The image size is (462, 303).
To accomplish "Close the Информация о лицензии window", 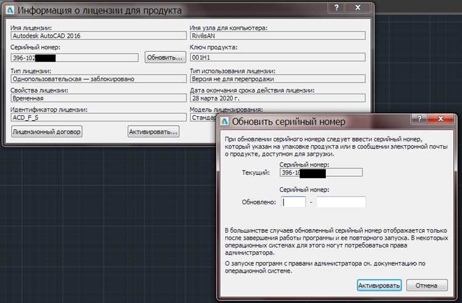I will pos(358,7).
